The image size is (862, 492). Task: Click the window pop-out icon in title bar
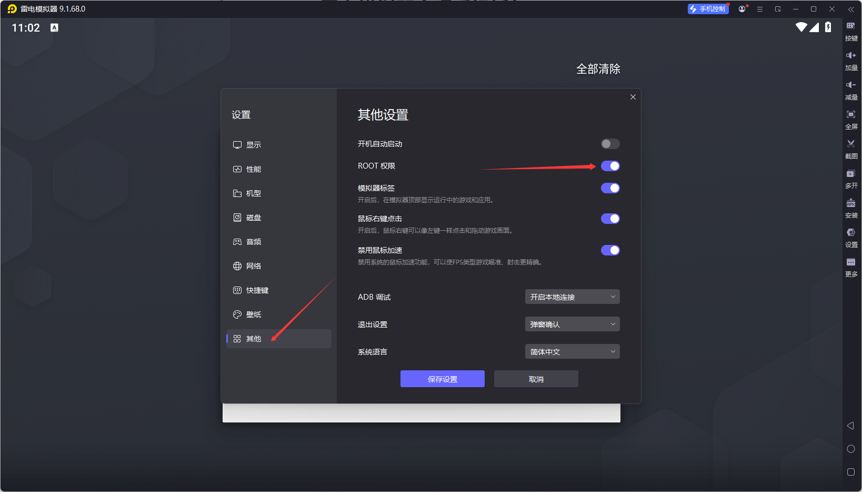coord(778,9)
